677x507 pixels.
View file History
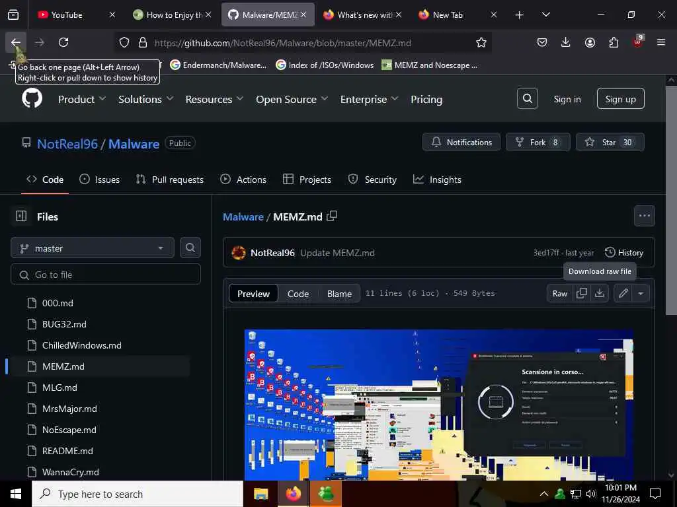(x=624, y=253)
